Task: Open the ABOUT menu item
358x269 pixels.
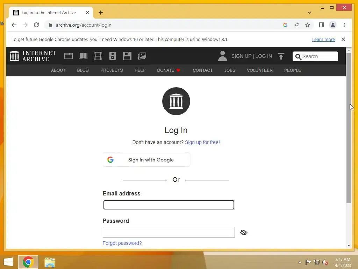Action: point(58,70)
